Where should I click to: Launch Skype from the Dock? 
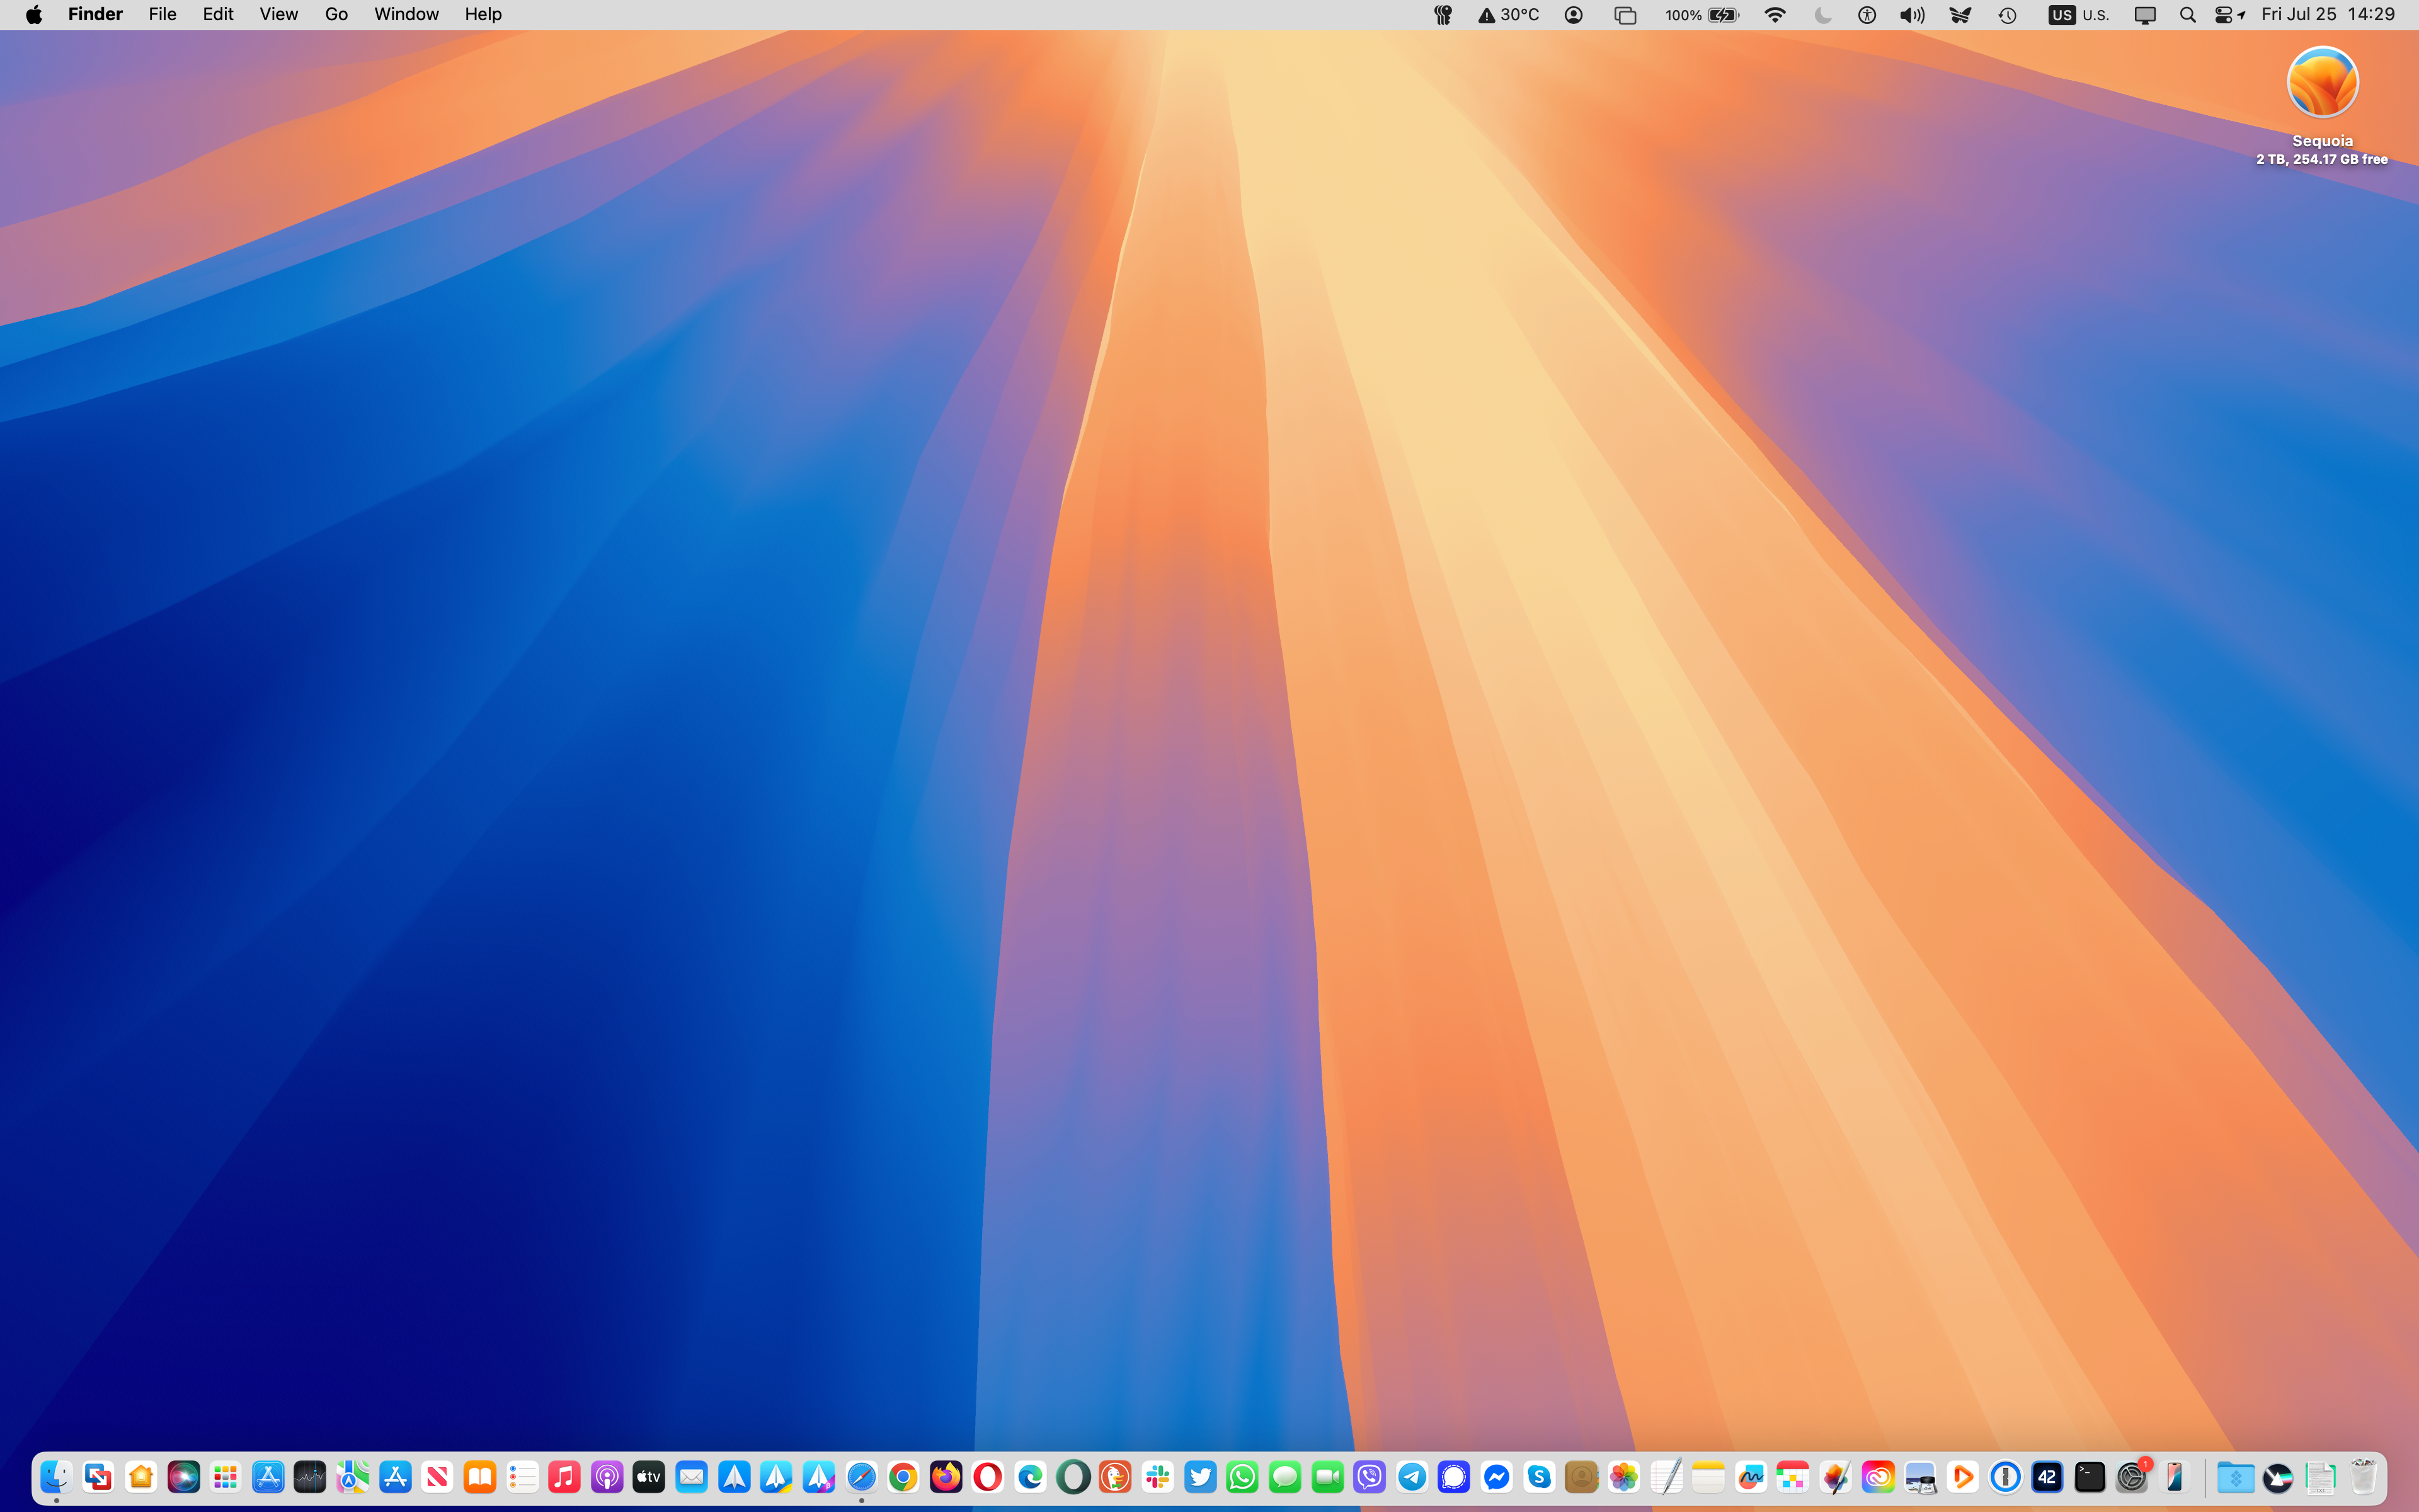click(x=1540, y=1477)
